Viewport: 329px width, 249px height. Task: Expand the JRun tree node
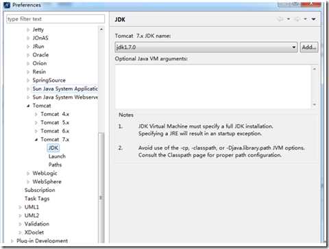pyautogui.click(x=28, y=47)
